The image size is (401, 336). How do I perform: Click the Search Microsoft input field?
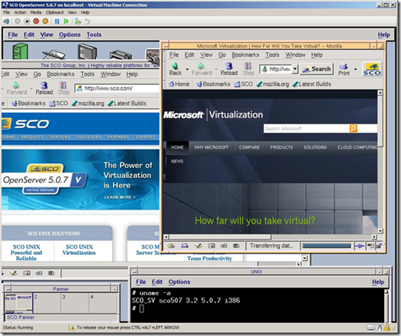point(307,128)
